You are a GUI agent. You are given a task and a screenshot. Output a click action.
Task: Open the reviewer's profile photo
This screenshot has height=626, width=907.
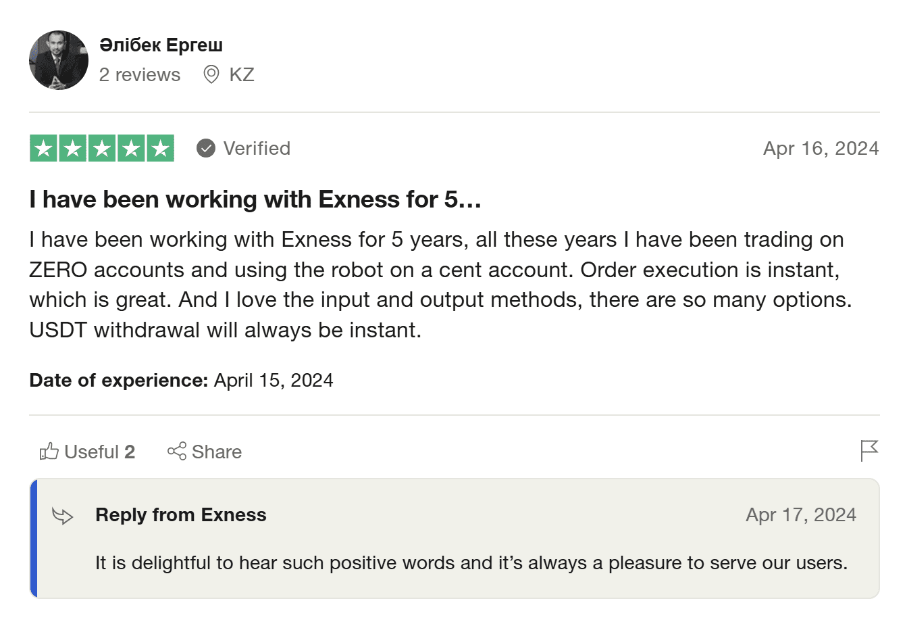coord(59,60)
